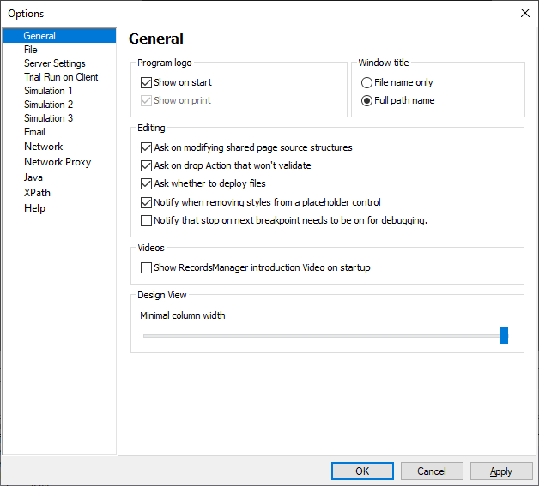Close the Options dialog window
The width and height of the screenshot is (539, 486).
tap(524, 13)
